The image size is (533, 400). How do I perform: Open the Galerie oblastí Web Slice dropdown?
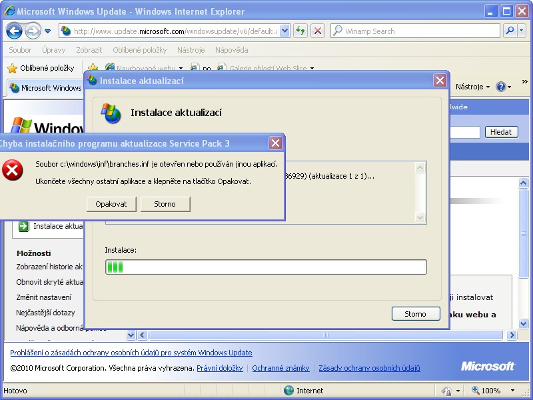click(x=312, y=68)
